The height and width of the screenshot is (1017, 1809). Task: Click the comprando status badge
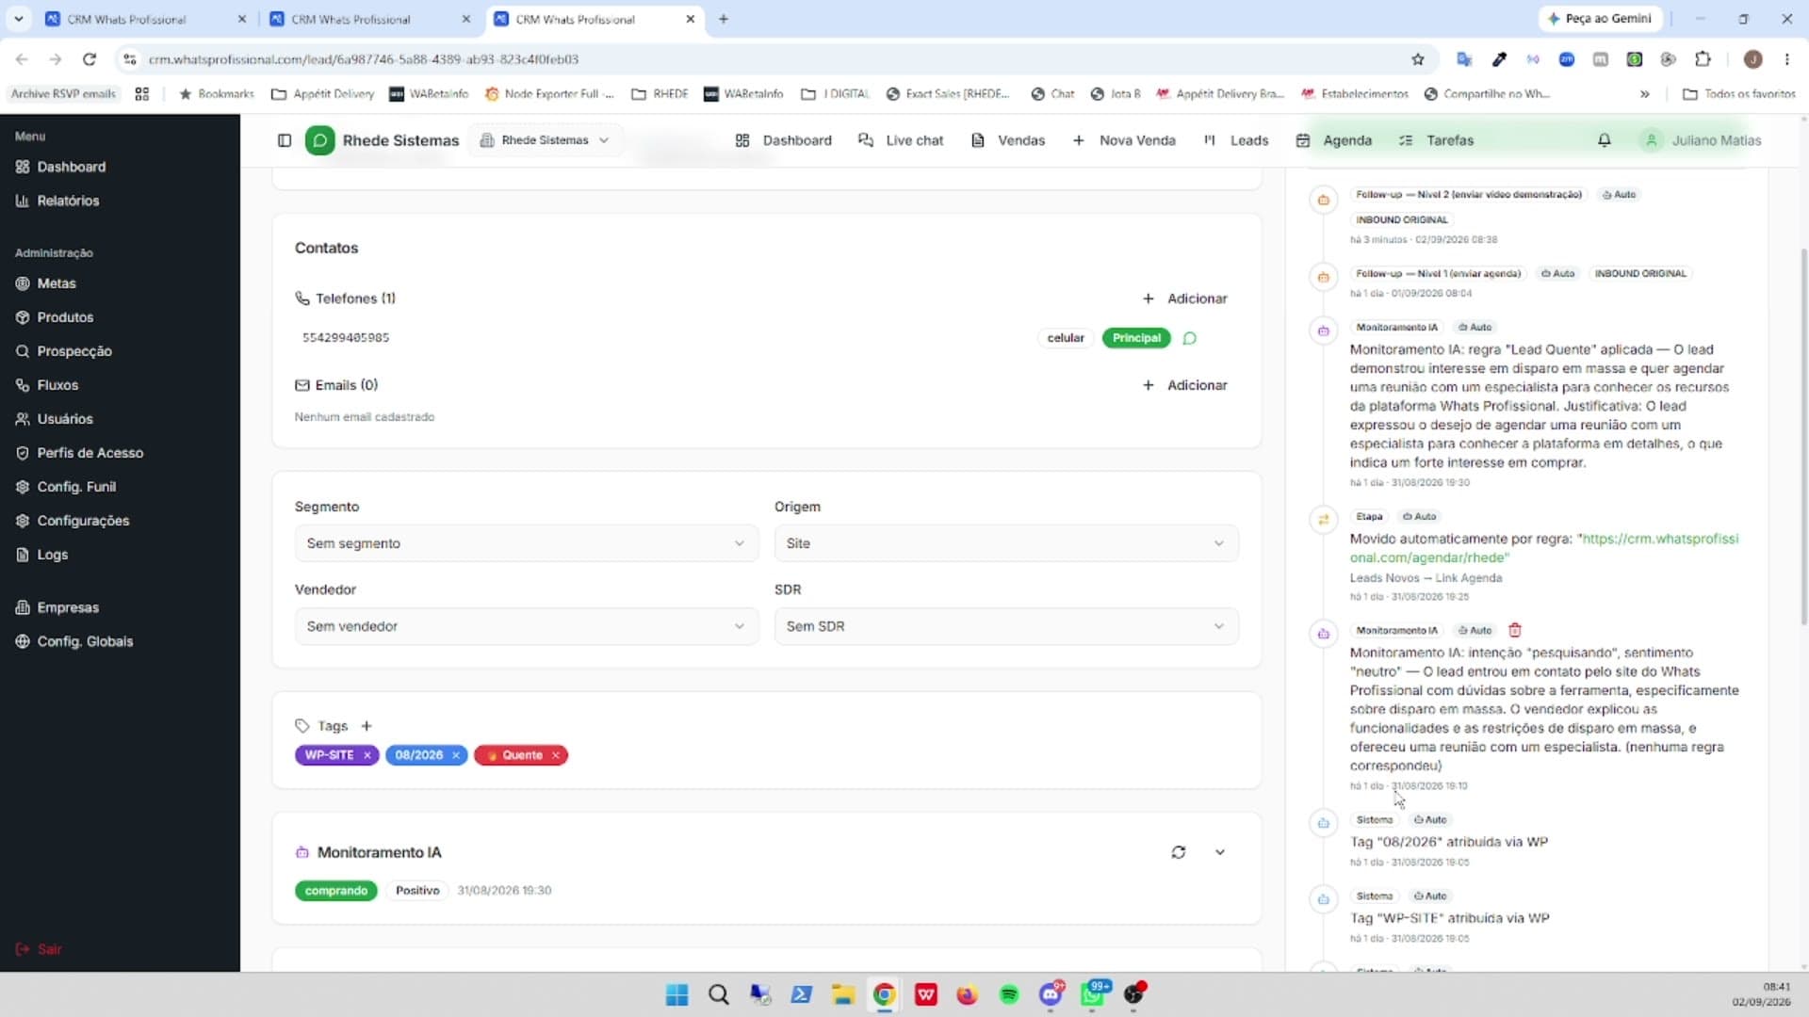click(335, 891)
